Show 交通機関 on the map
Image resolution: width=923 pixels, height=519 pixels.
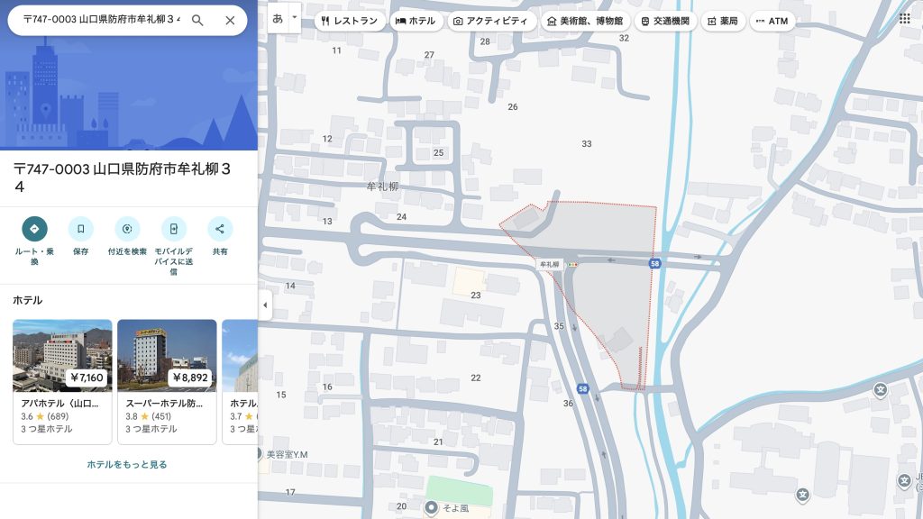click(x=665, y=21)
